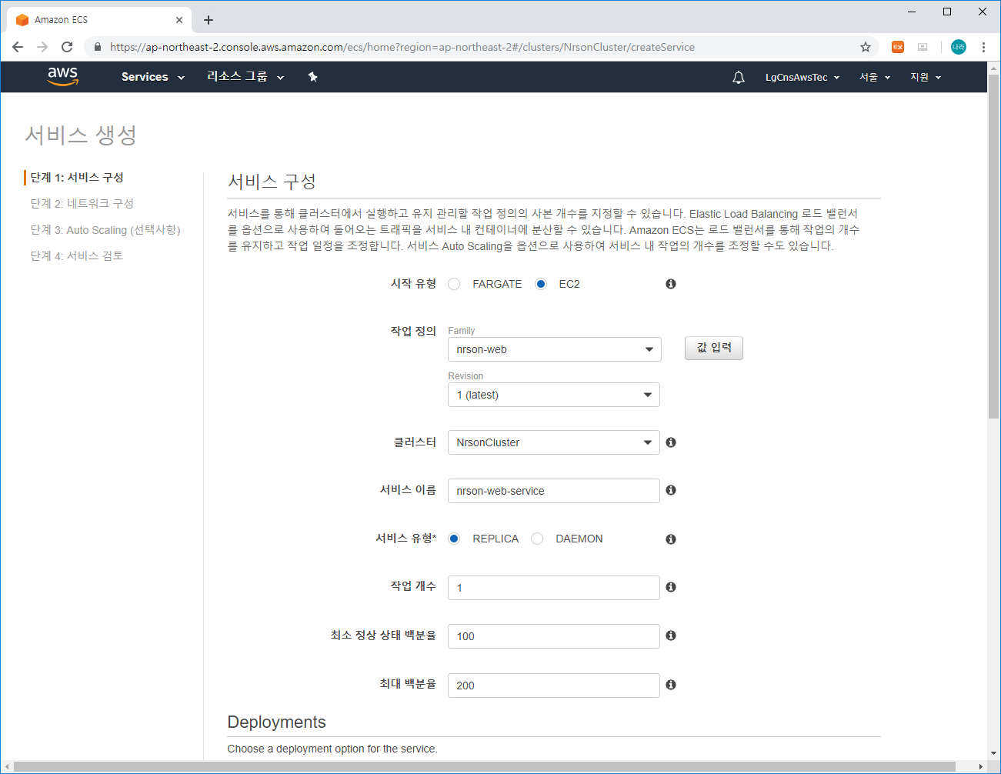Click info icon beside service name field
The width and height of the screenshot is (1001, 774).
pos(671,490)
